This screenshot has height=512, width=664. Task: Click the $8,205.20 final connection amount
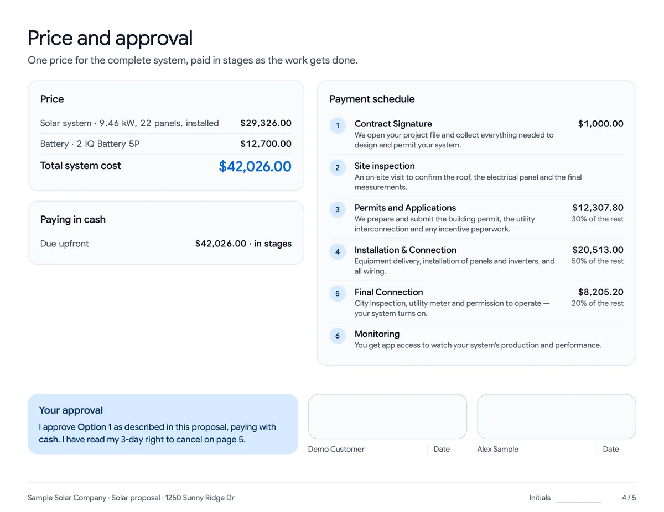pyautogui.click(x=601, y=292)
